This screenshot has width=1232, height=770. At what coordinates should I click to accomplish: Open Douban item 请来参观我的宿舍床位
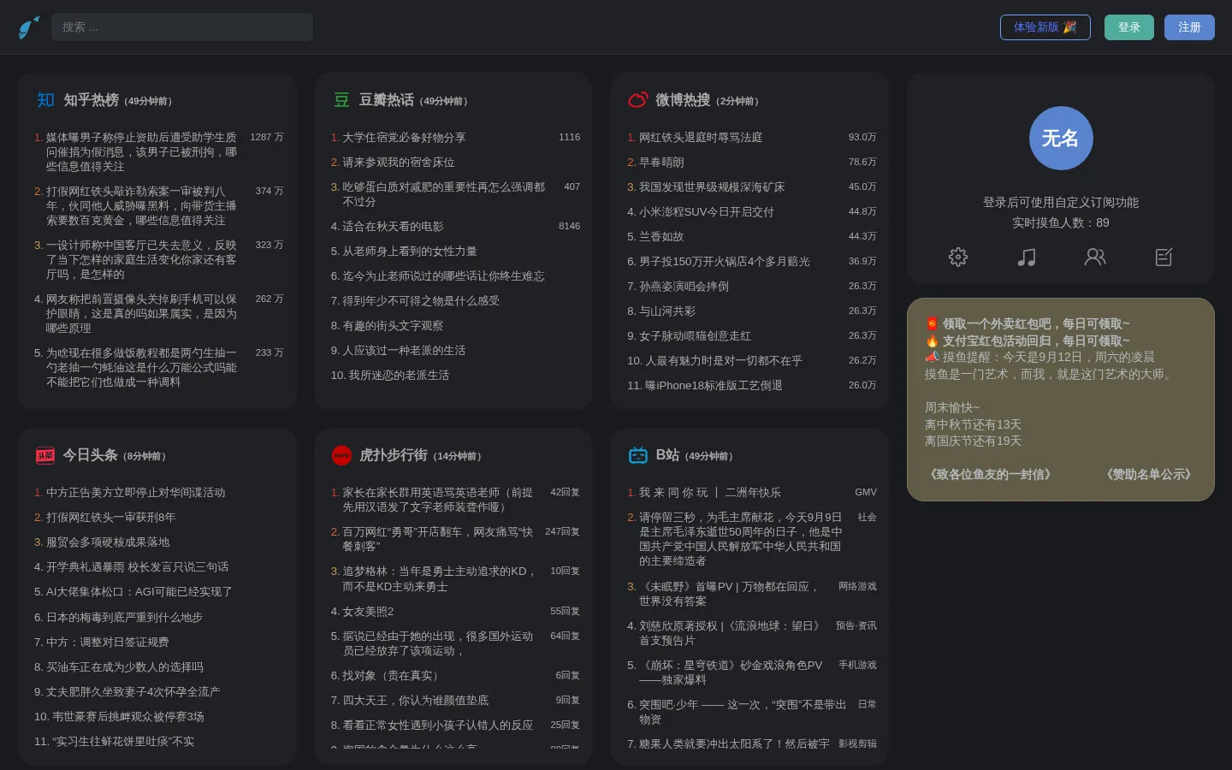pyautogui.click(x=398, y=162)
